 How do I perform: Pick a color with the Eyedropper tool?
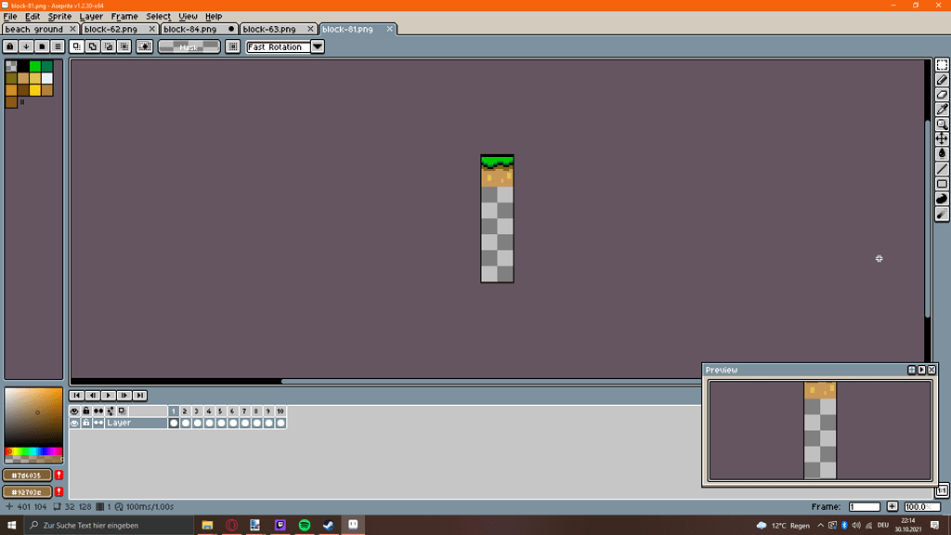pos(942,110)
